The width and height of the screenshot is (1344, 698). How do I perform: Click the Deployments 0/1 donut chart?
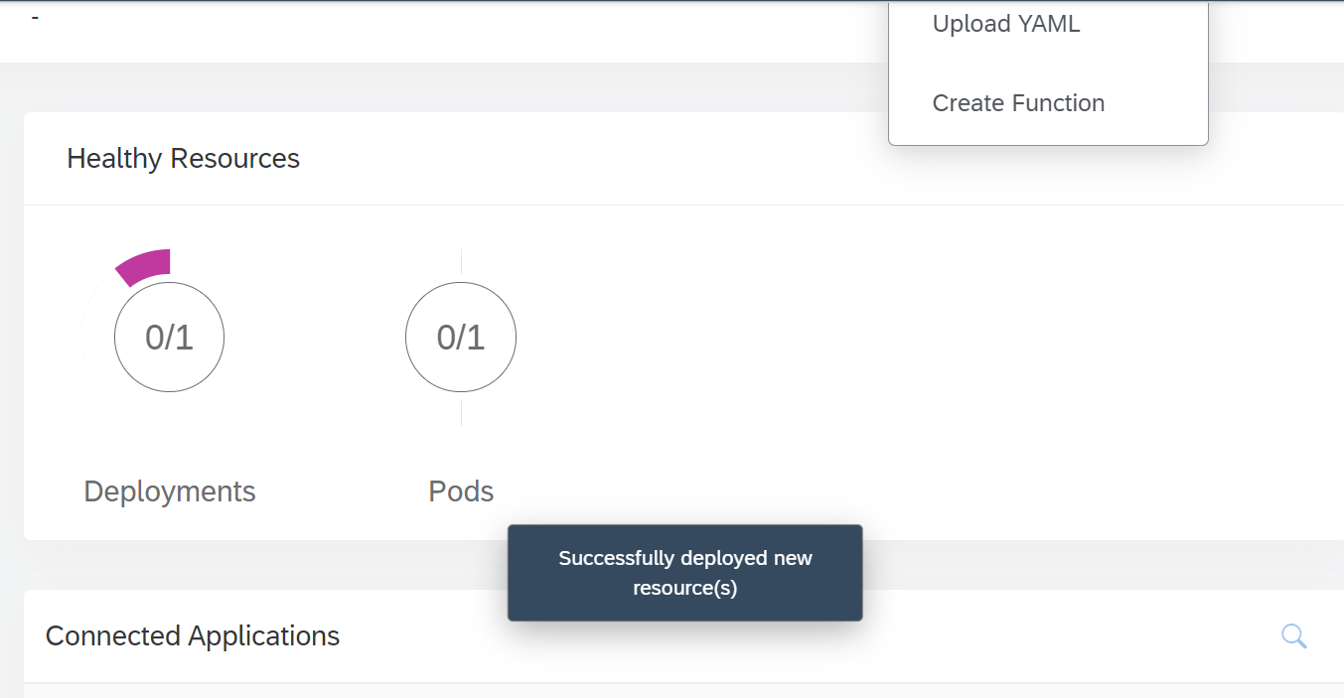point(169,338)
